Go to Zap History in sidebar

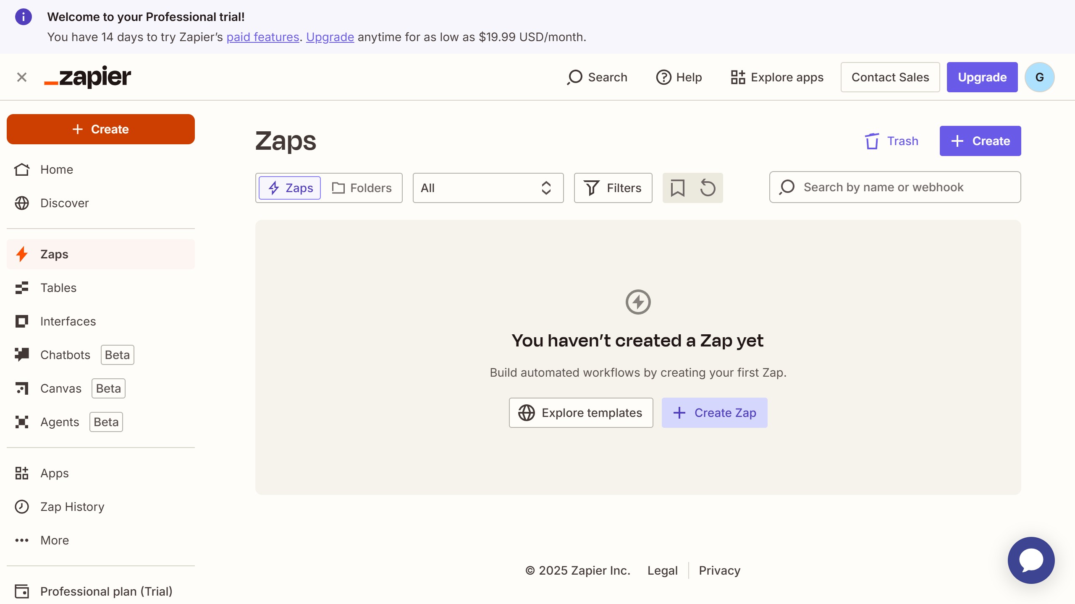[x=72, y=507]
